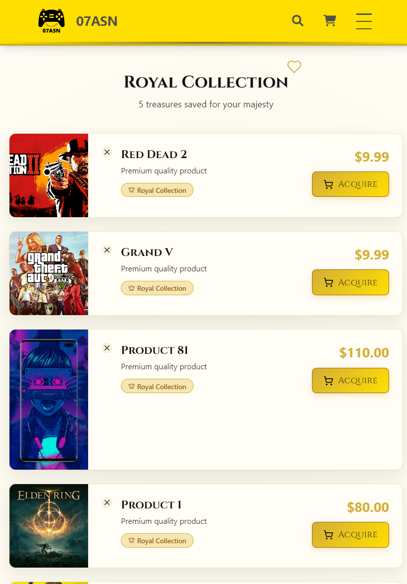Click the 07ASN gamepad logo
The height and width of the screenshot is (584, 407).
coord(51,21)
